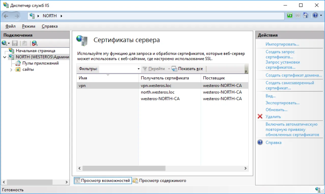Click the forward navigation arrow

pos(17,16)
